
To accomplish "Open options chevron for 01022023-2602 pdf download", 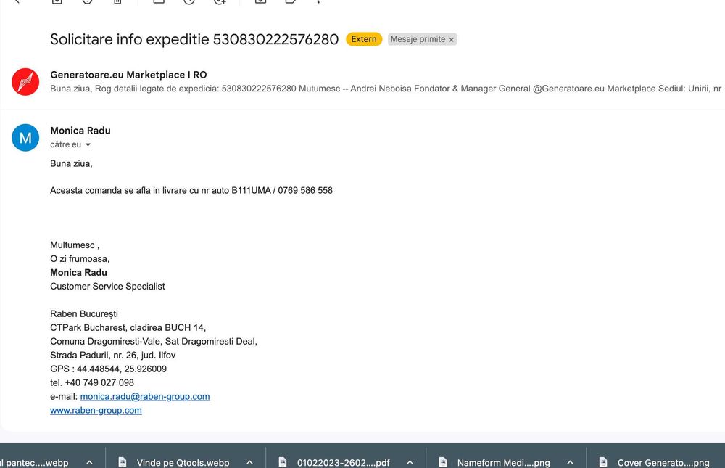I will click(410, 462).
